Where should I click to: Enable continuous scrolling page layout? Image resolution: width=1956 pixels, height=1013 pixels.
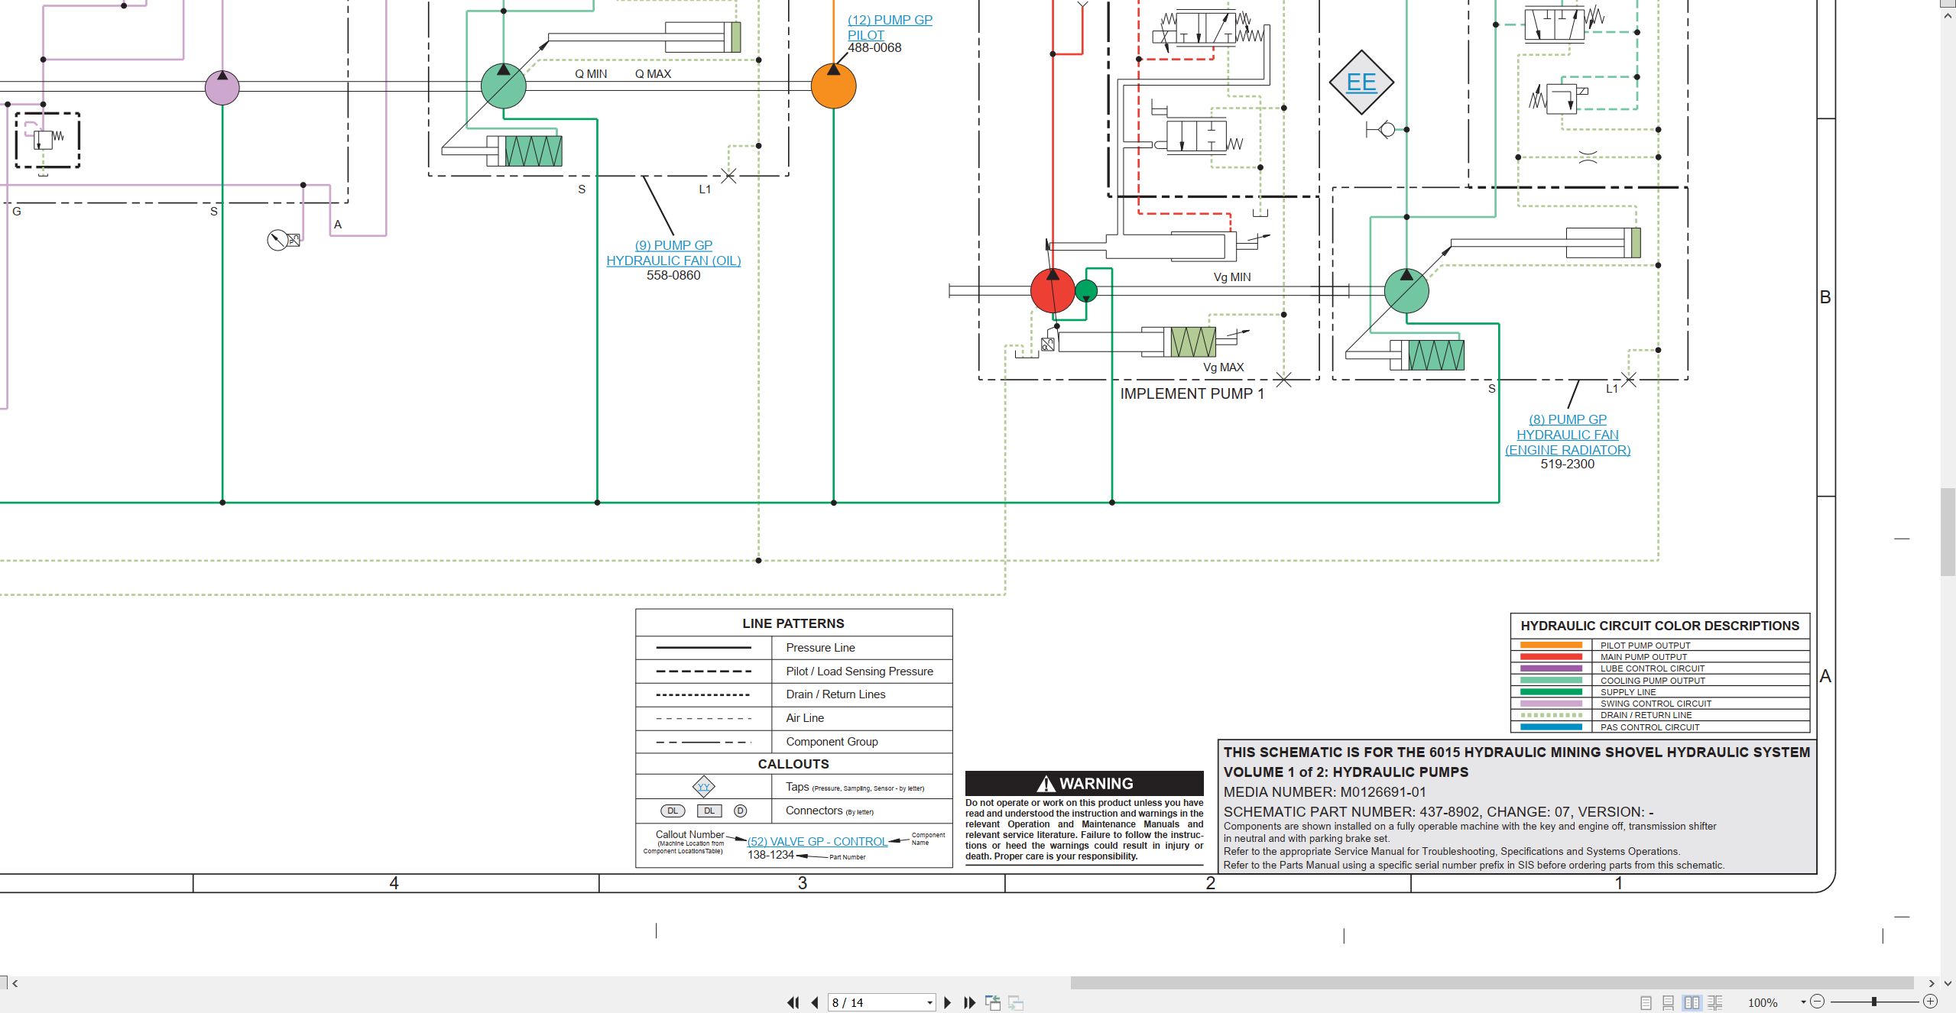coord(1669,1002)
